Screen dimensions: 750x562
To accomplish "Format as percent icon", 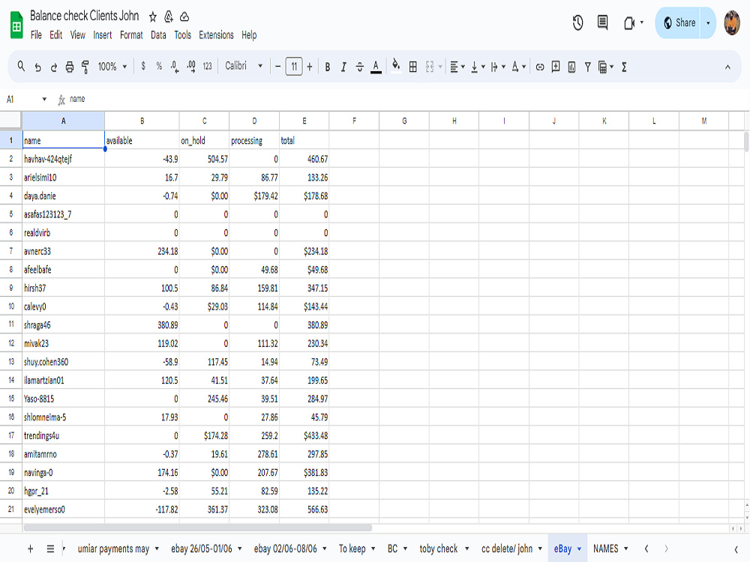I will [x=159, y=67].
